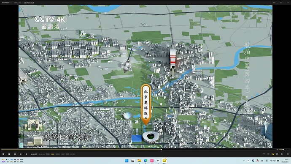Click the AAC audio codec label
Screen dimensions: 291x164
point(63,154)
